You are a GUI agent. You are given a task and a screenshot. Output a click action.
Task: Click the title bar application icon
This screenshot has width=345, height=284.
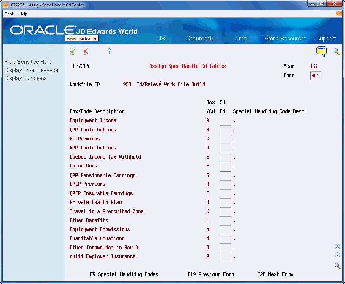[5, 5]
